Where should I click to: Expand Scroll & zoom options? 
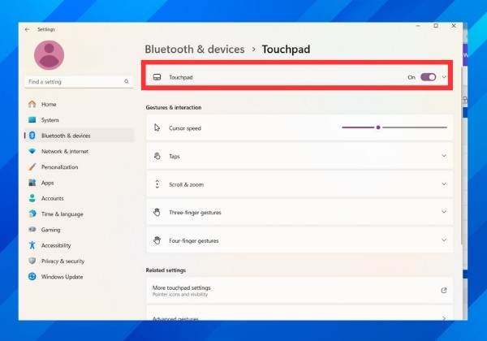click(x=444, y=184)
